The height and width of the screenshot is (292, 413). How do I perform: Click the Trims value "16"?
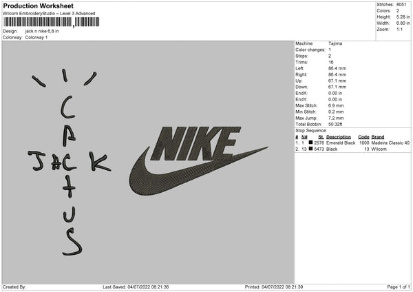point(331,62)
